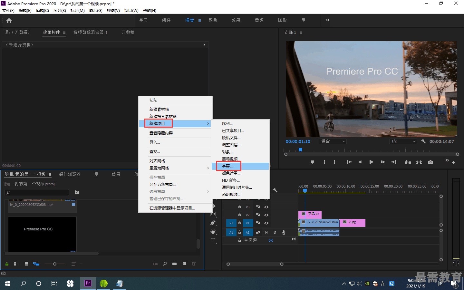
Task: Click project panel search field
Action: 37,192
